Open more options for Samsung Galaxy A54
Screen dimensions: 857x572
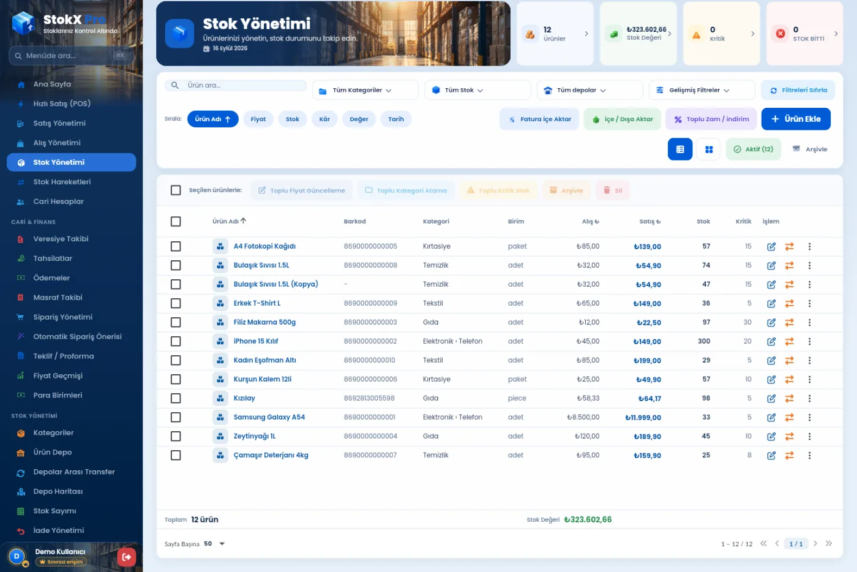click(x=809, y=418)
